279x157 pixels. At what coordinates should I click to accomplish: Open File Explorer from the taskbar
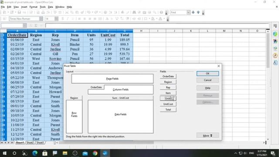[x=65, y=153]
